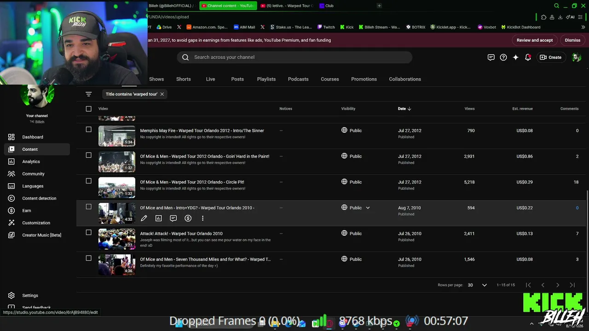Switch to the Playlists tab
The width and height of the screenshot is (589, 331).
[266, 79]
